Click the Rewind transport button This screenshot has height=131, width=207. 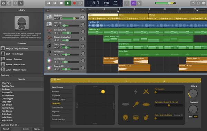[48, 3]
